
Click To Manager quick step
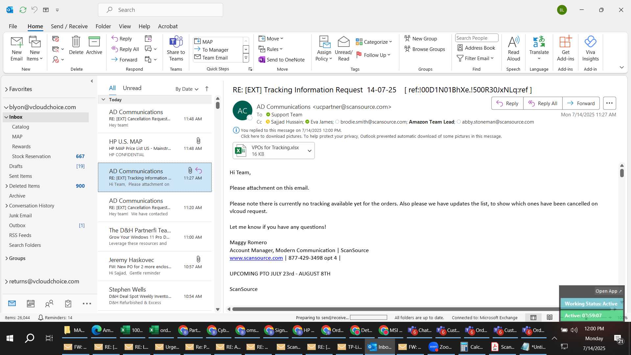215,50
